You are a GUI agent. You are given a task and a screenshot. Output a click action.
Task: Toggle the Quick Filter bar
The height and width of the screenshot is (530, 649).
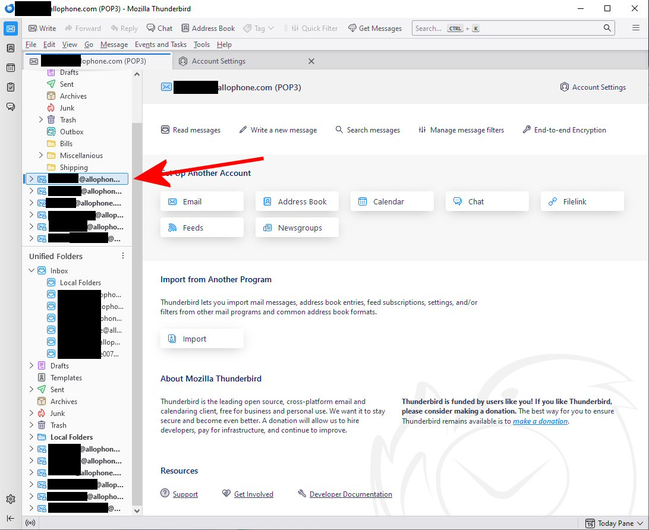point(314,28)
